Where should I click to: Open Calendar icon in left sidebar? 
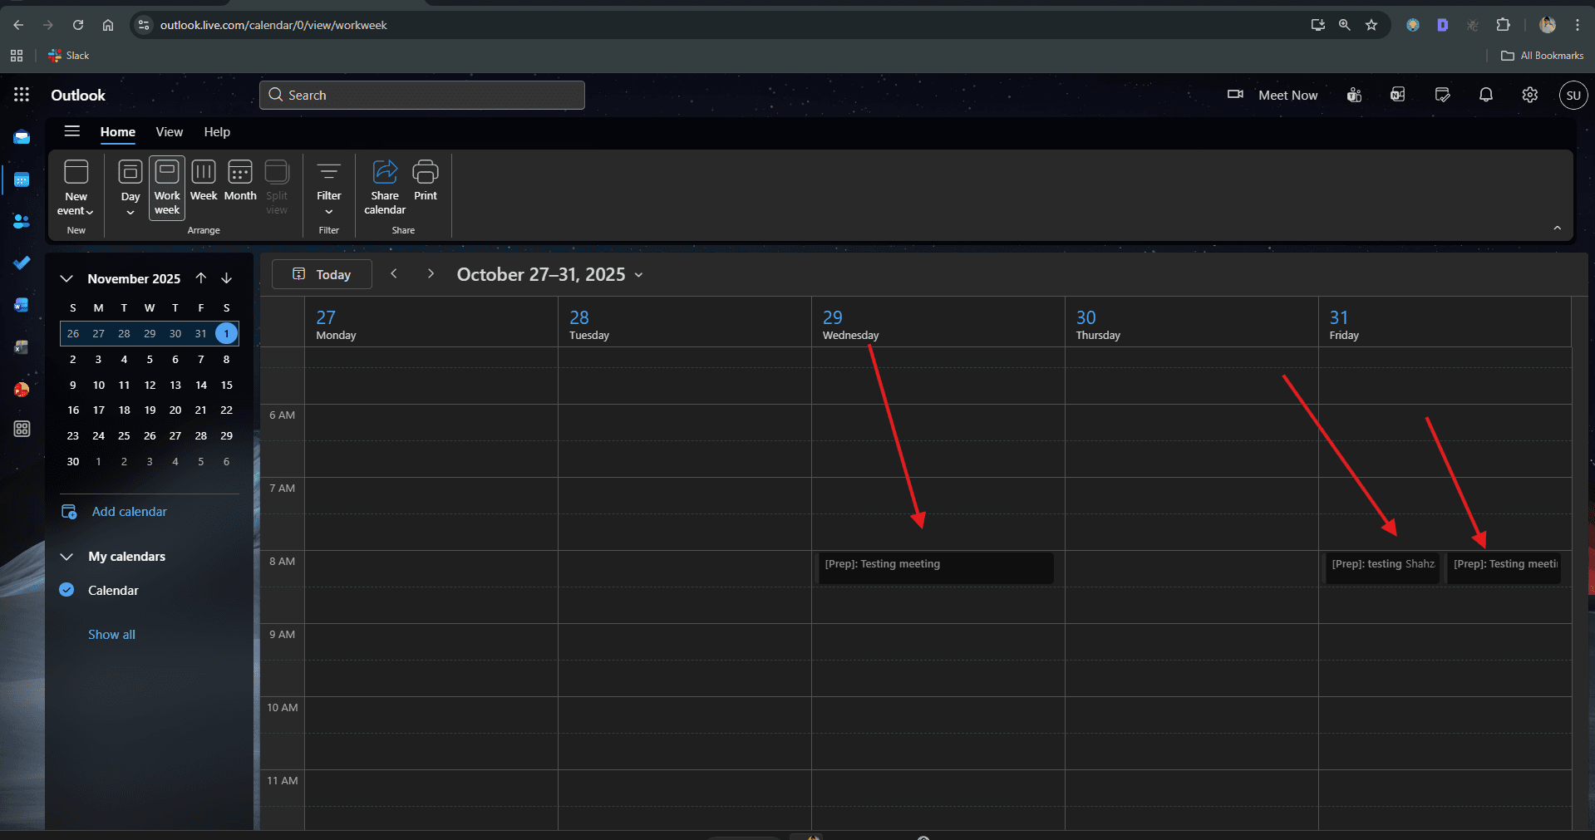(22, 180)
